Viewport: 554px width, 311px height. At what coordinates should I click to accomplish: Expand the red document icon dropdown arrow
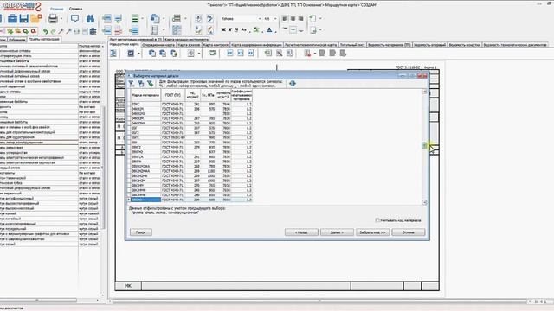(315, 54)
